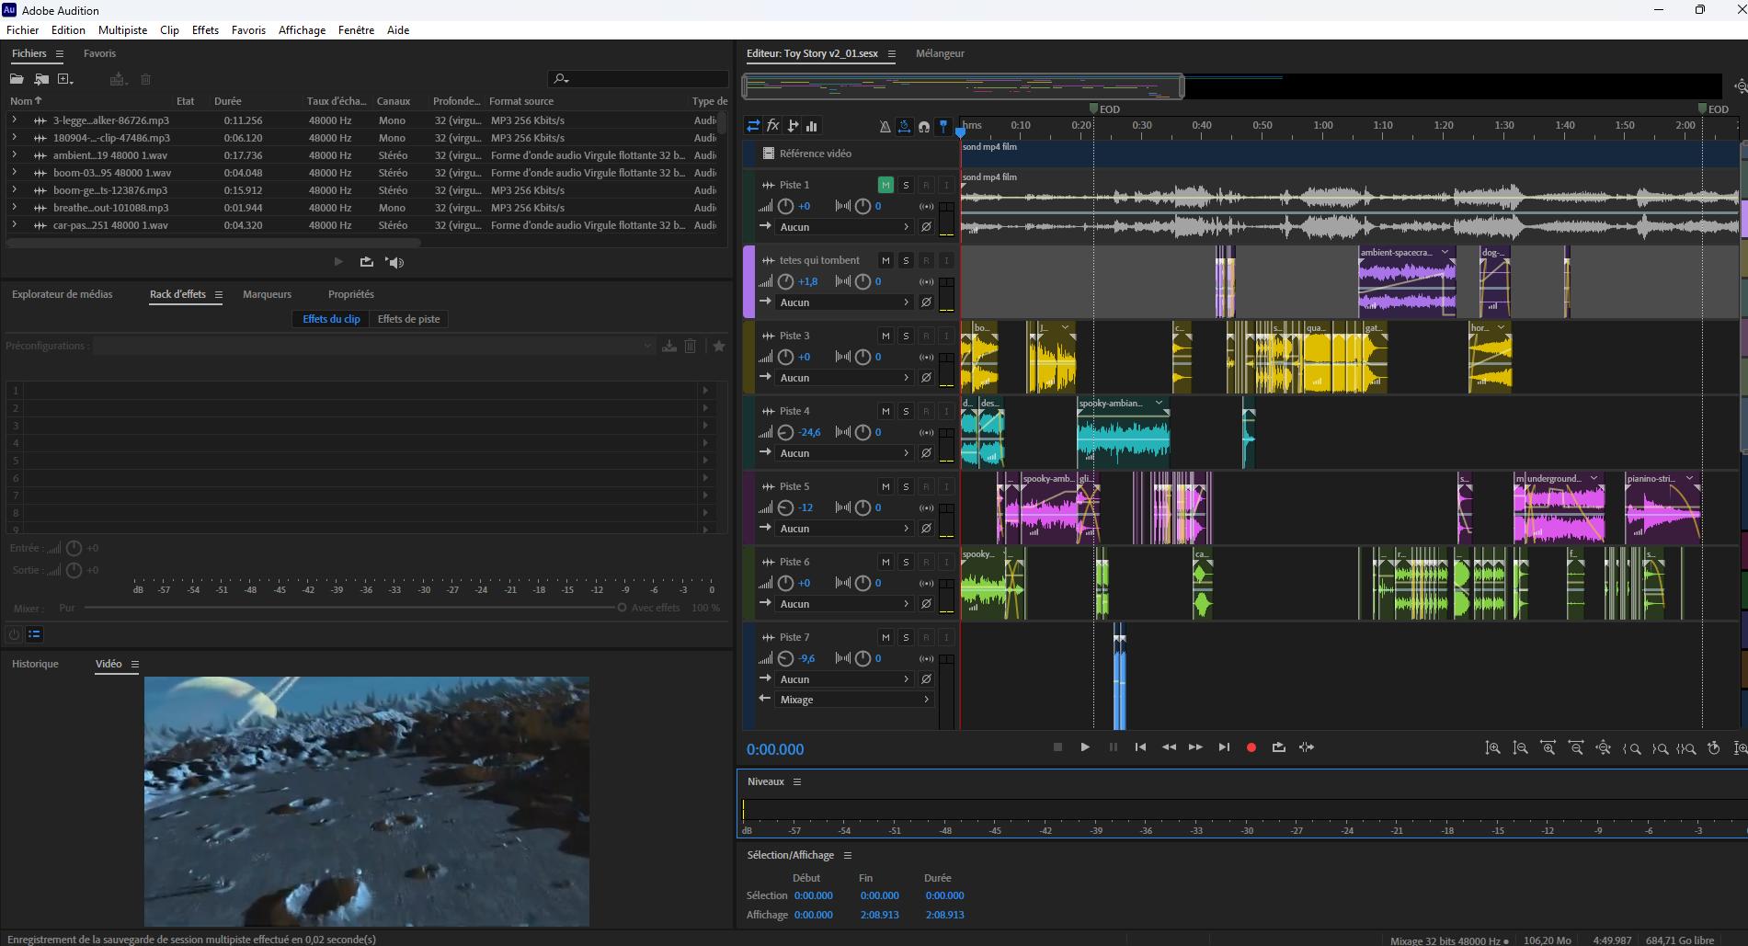Open Mixage output dropdown on Piste 7

[x=853, y=700]
